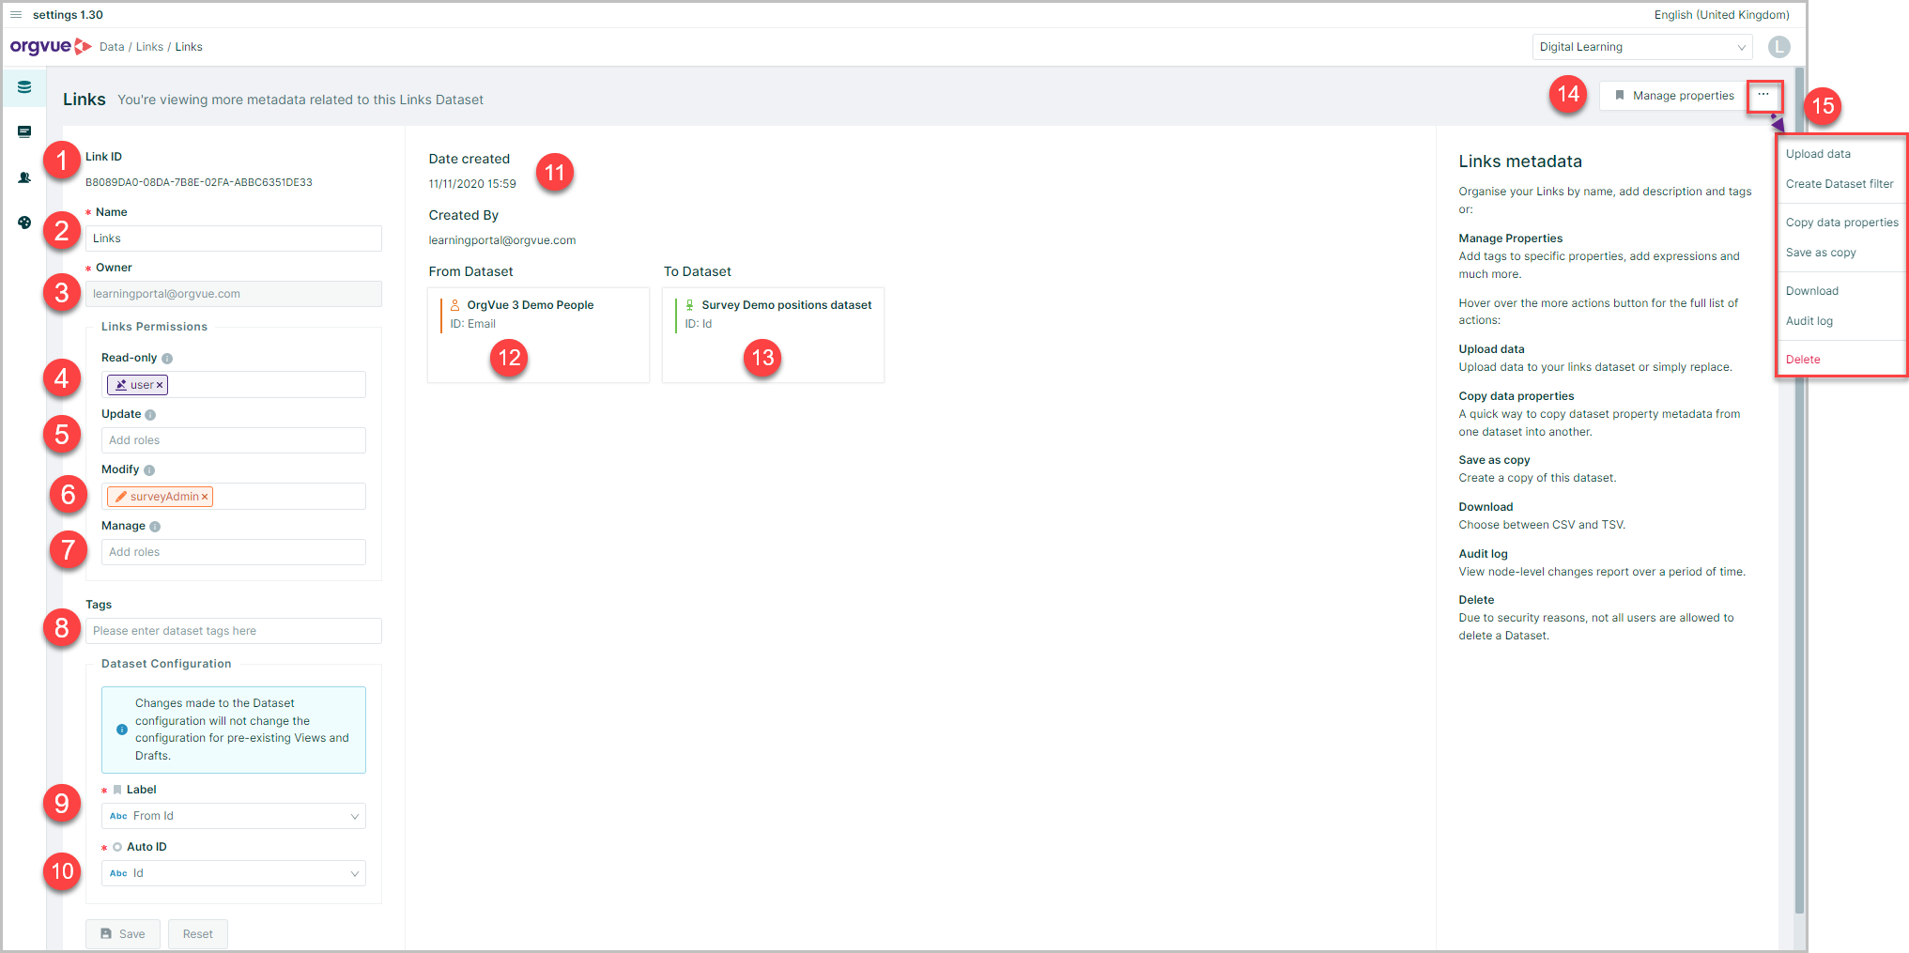Click the position icon on Survey Demo positions dataset

(689, 305)
